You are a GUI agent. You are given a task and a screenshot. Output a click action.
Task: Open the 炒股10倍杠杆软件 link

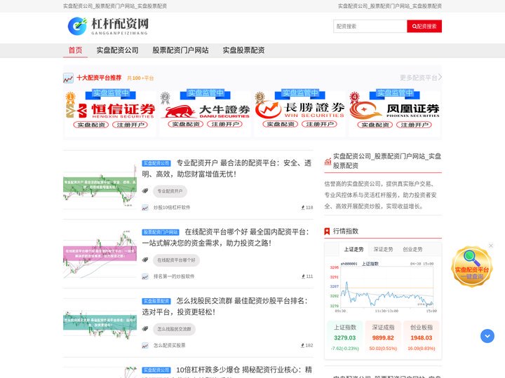click(x=172, y=208)
